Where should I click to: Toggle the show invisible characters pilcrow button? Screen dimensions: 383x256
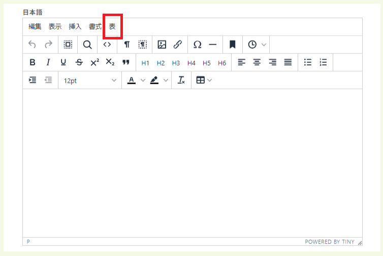point(127,45)
